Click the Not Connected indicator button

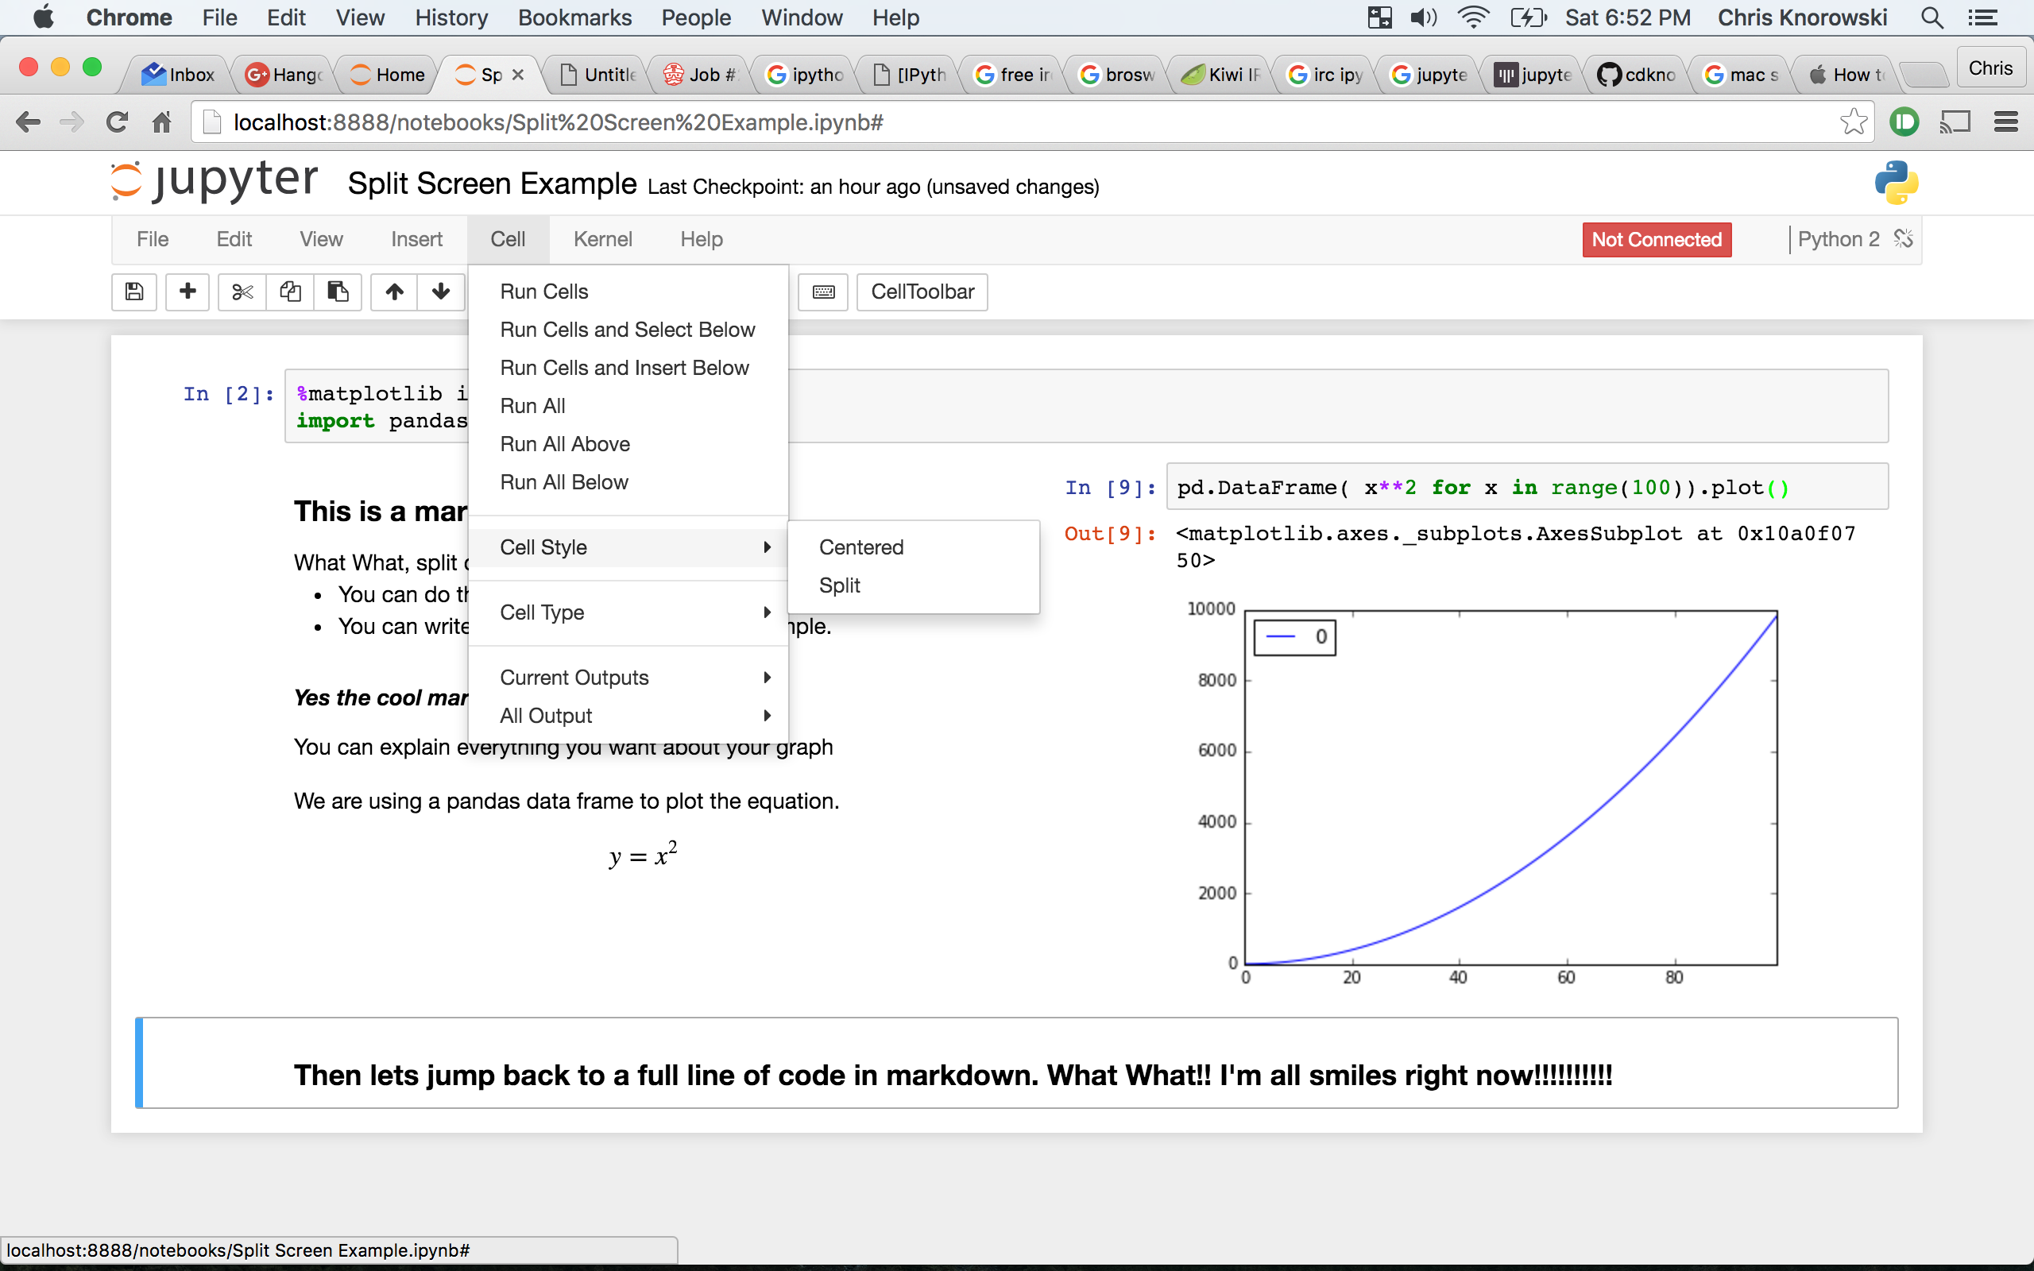click(x=1655, y=240)
